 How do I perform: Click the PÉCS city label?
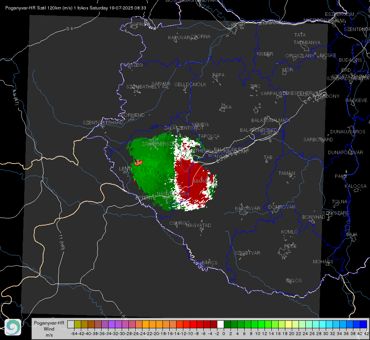click(x=290, y=246)
